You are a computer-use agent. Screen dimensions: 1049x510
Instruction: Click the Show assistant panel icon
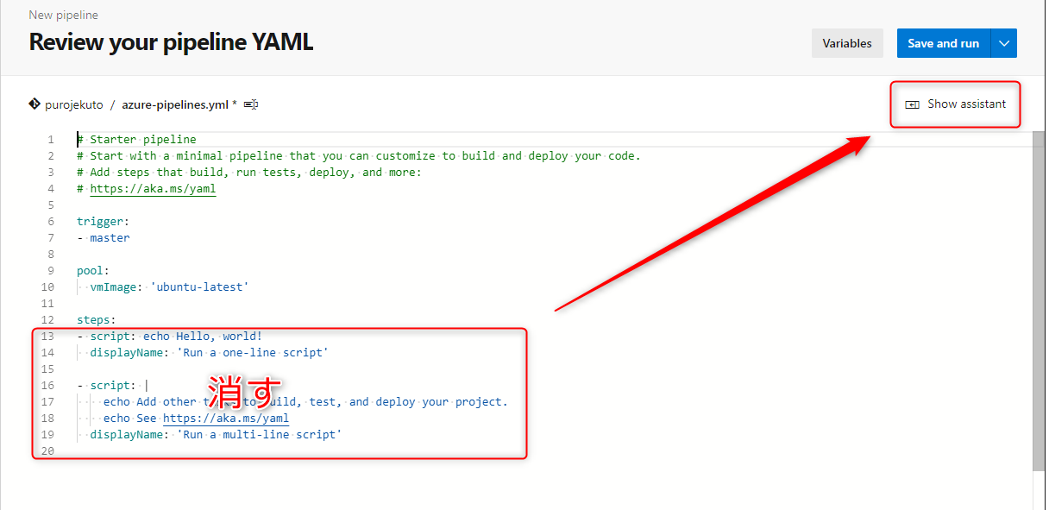click(x=912, y=104)
